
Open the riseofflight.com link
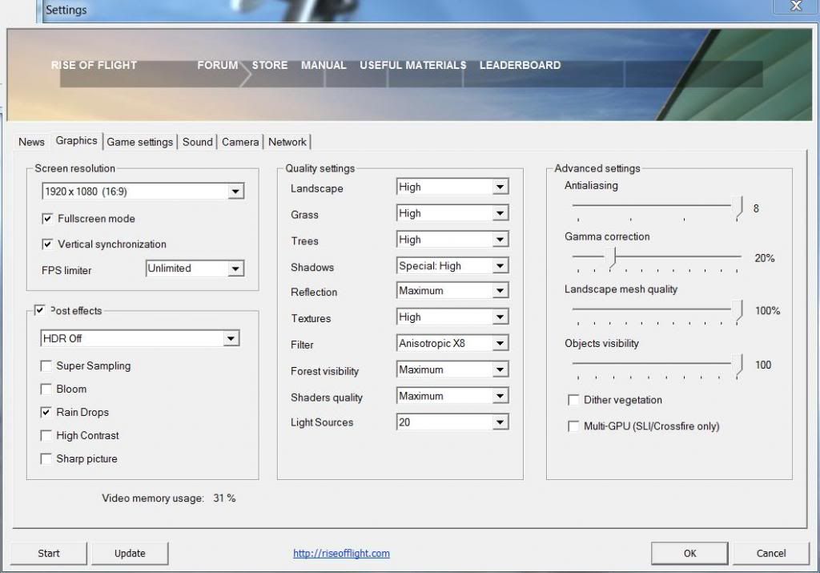pos(341,553)
